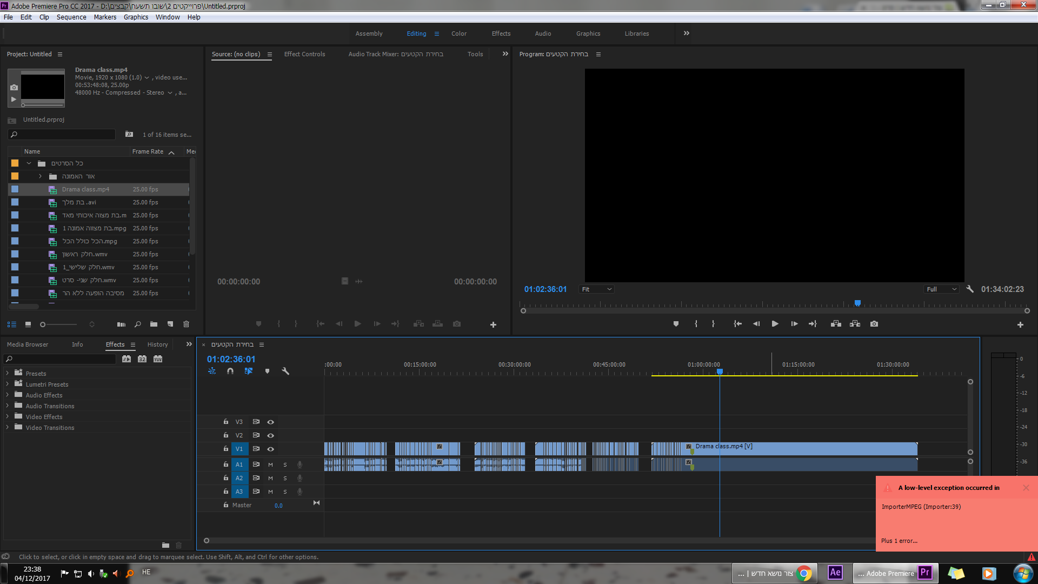Viewport: 1038px width, 584px height.
Task: Click New Bin folder icon in Project panel
Action: [x=154, y=324]
